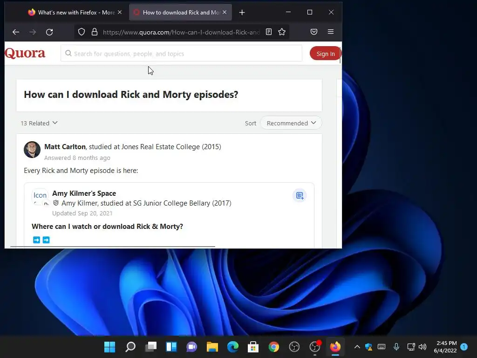Follow the space with the blue plus icon
This screenshot has height=358, width=477.
coord(300,195)
